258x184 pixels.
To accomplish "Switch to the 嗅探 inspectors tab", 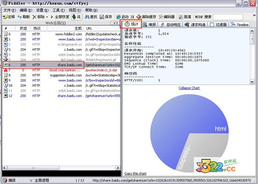I will point(149,25).
